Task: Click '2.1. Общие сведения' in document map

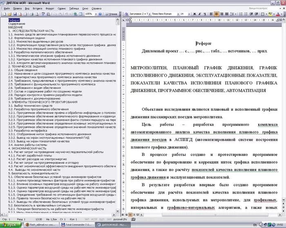Action: pos(22,70)
